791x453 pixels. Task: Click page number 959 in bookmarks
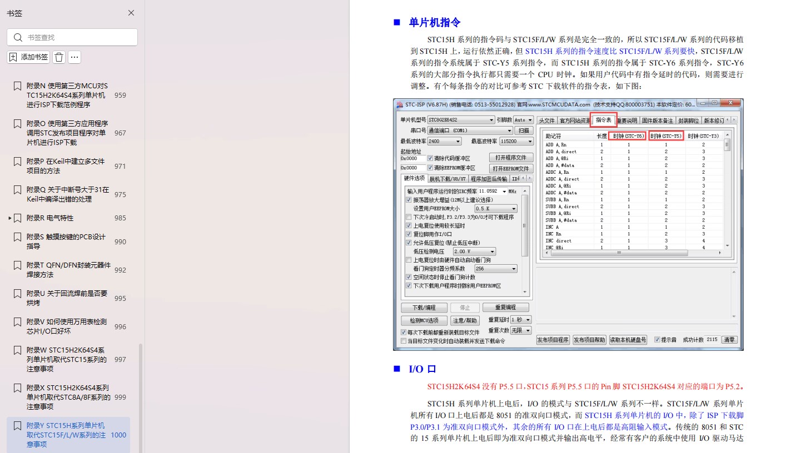coord(120,95)
